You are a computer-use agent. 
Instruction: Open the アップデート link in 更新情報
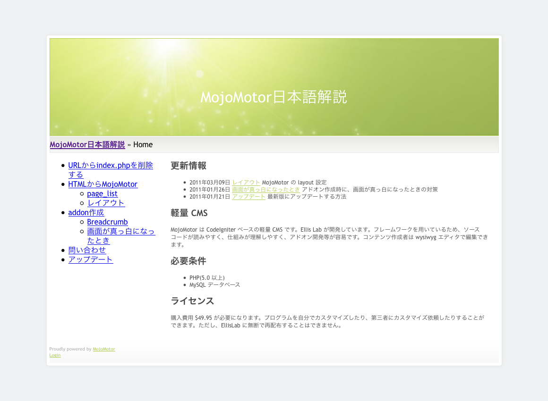(248, 196)
